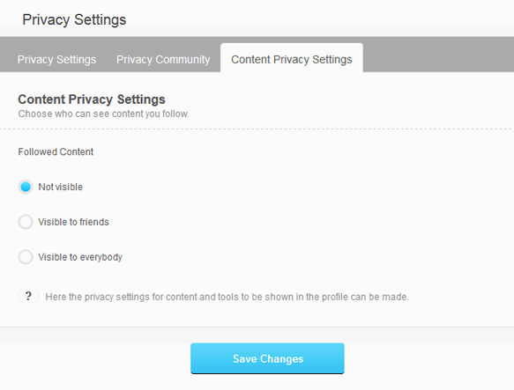The width and height of the screenshot is (514, 390).
Task: Click the Followed Content section label
Action: [x=56, y=152]
